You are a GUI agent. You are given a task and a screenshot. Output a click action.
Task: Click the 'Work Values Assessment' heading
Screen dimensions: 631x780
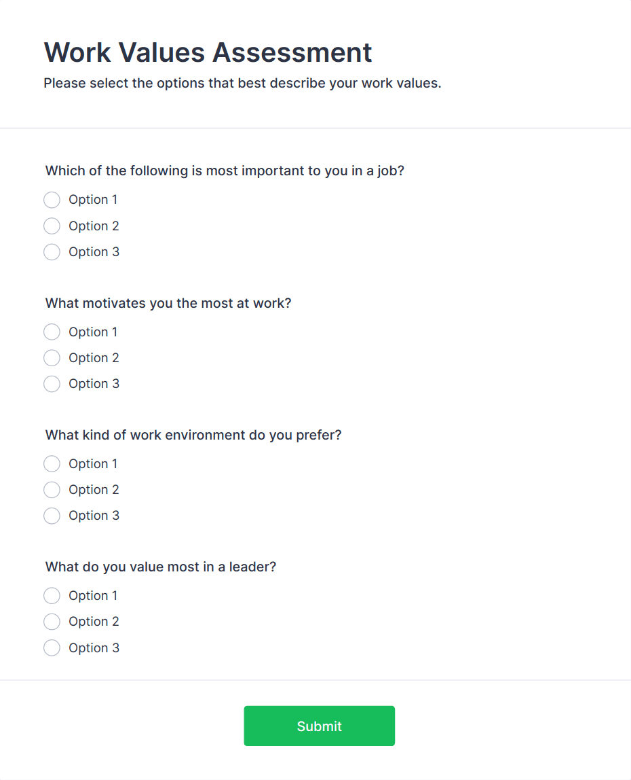point(208,52)
